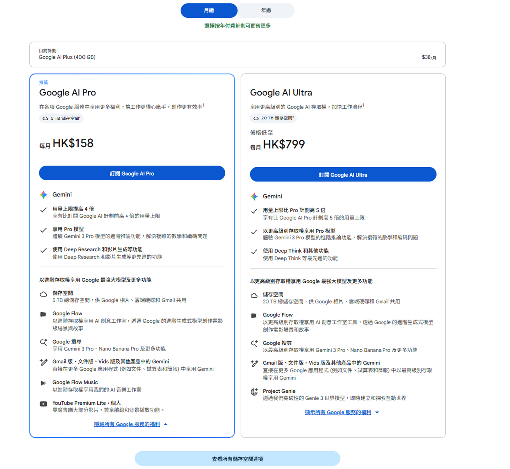Image resolution: width=510 pixels, height=469 pixels.
Task: Switch to the 月繳 monthly billing tab
Action: pyautogui.click(x=209, y=10)
